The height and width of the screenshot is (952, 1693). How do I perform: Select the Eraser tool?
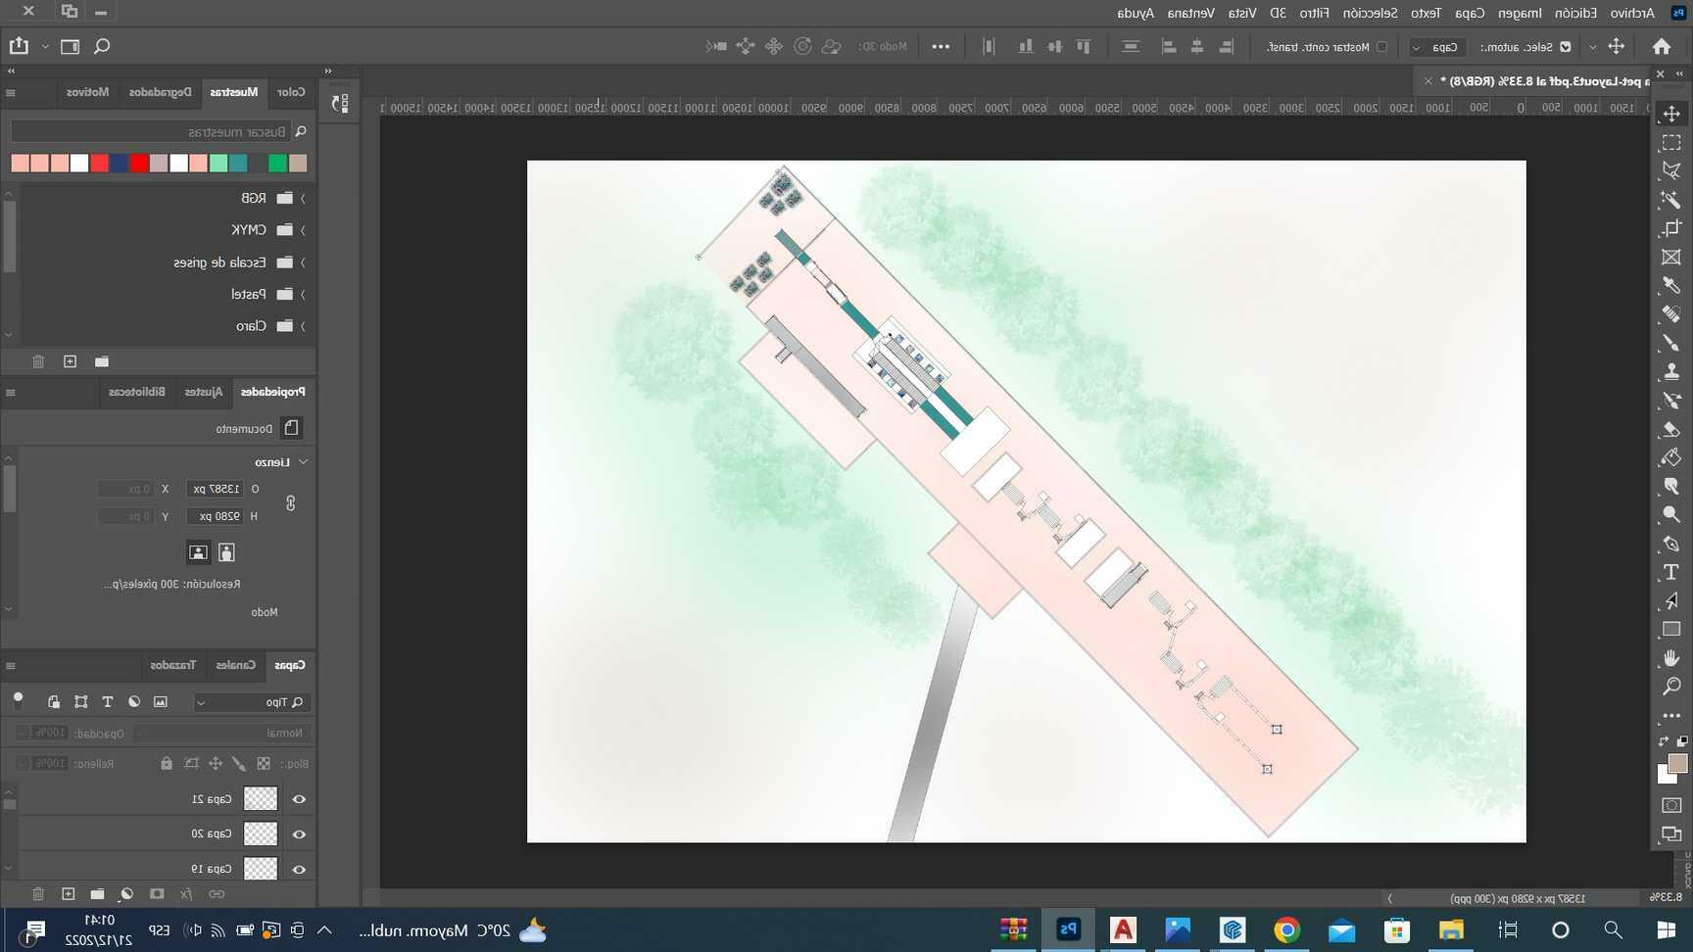coord(1670,429)
